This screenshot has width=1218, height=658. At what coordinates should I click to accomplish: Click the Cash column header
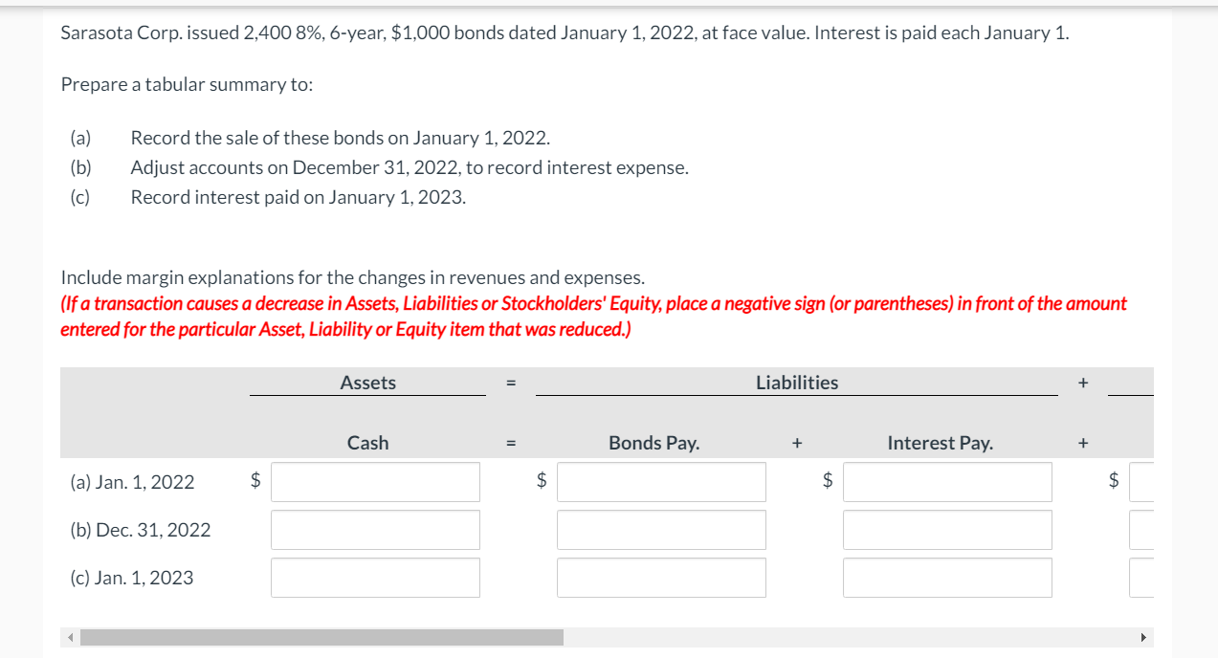[x=368, y=443]
